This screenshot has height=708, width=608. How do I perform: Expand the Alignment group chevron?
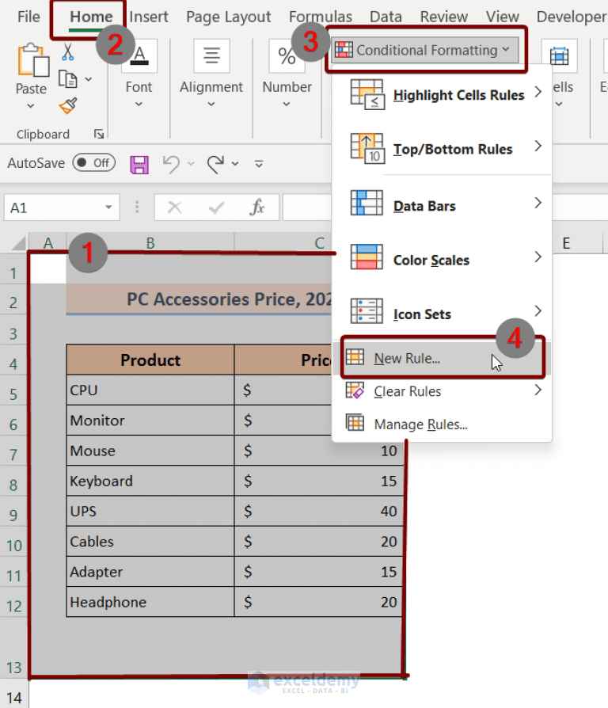[211, 105]
